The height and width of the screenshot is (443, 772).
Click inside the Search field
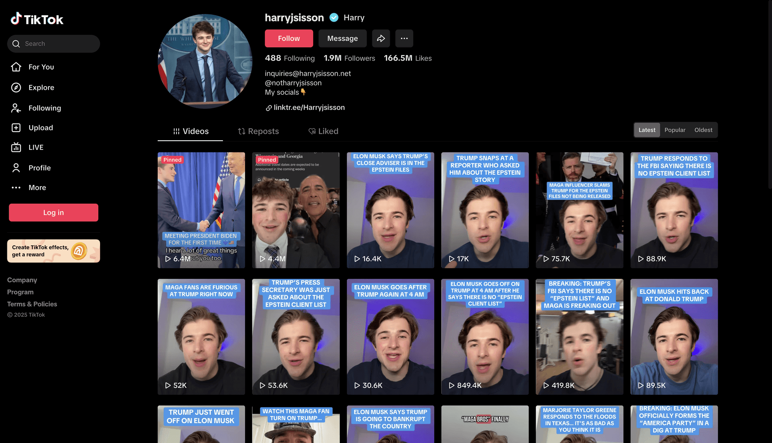point(57,43)
